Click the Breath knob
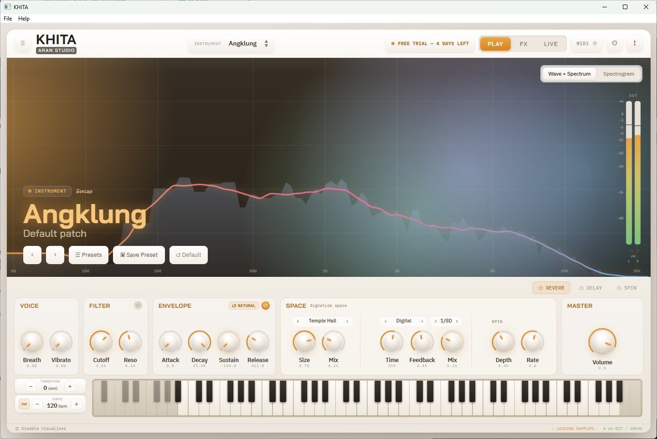 (x=32, y=342)
